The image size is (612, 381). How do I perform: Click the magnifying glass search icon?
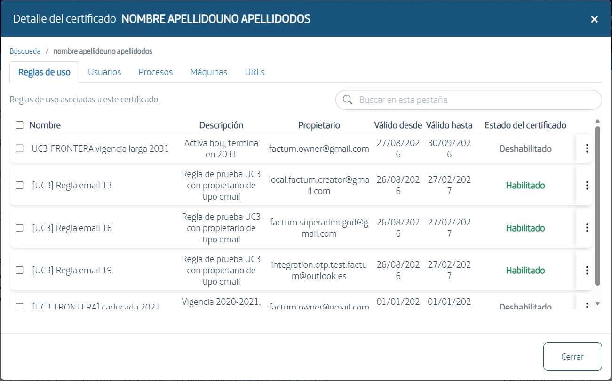(x=348, y=100)
